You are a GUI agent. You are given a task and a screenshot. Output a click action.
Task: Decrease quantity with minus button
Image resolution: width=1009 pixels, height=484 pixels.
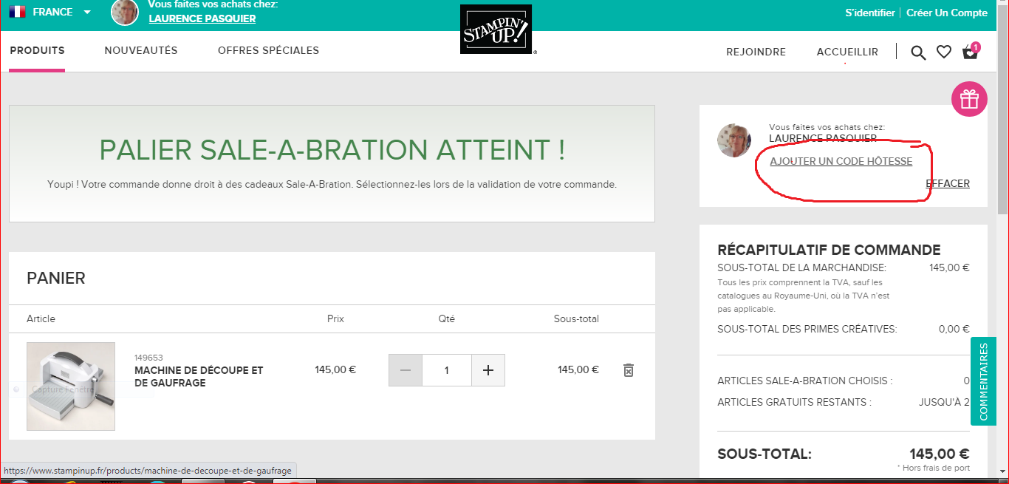(406, 370)
